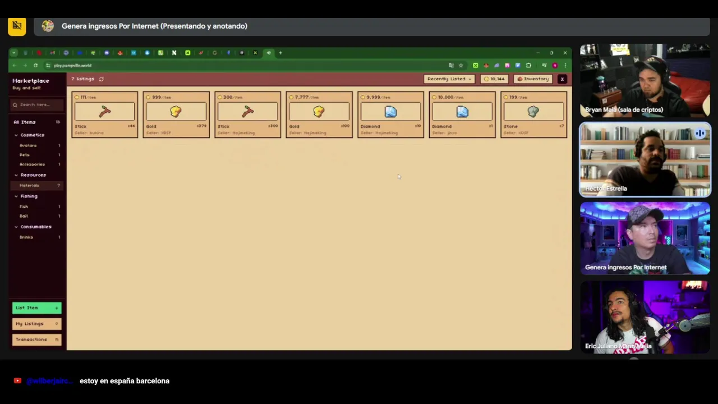Image resolution: width=718 pixels, height=404 pixels.
Task: Refresh the 7 listings with reload icon
Action: coord(102,79)
